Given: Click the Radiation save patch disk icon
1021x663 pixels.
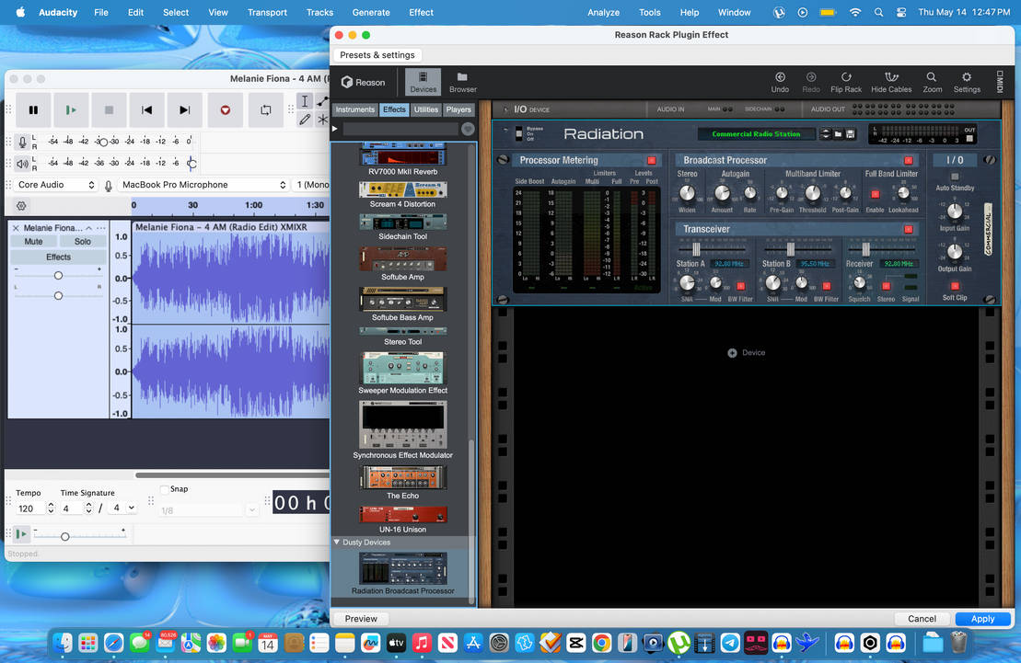Looking at the screenshot, I should coord(851,134).
